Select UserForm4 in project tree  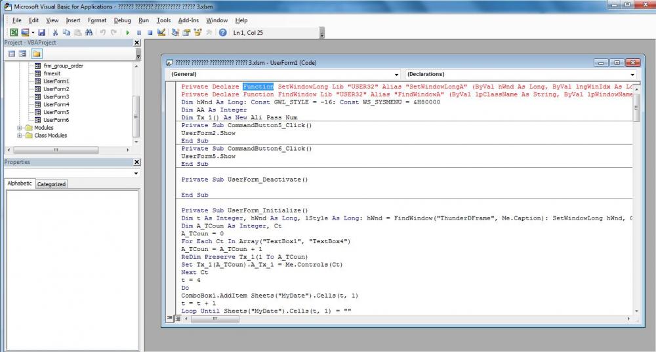pos(56,104)
